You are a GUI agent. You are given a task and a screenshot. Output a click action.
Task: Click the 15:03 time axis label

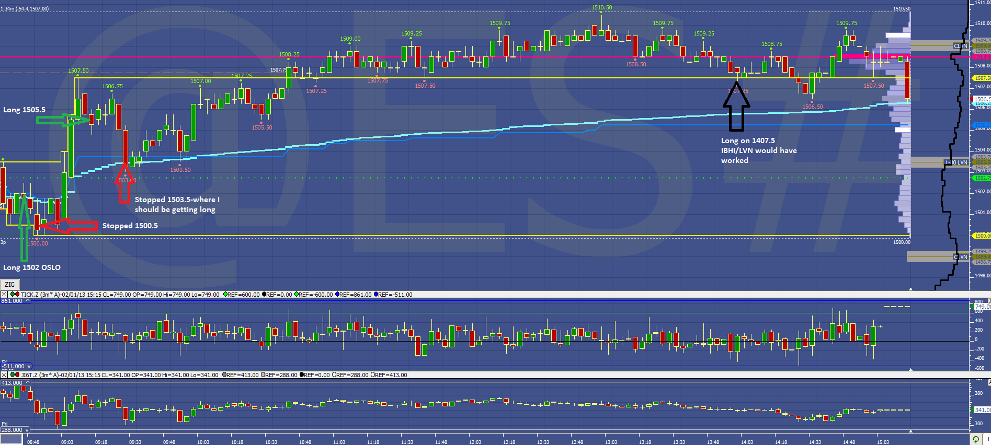(883, 442)
